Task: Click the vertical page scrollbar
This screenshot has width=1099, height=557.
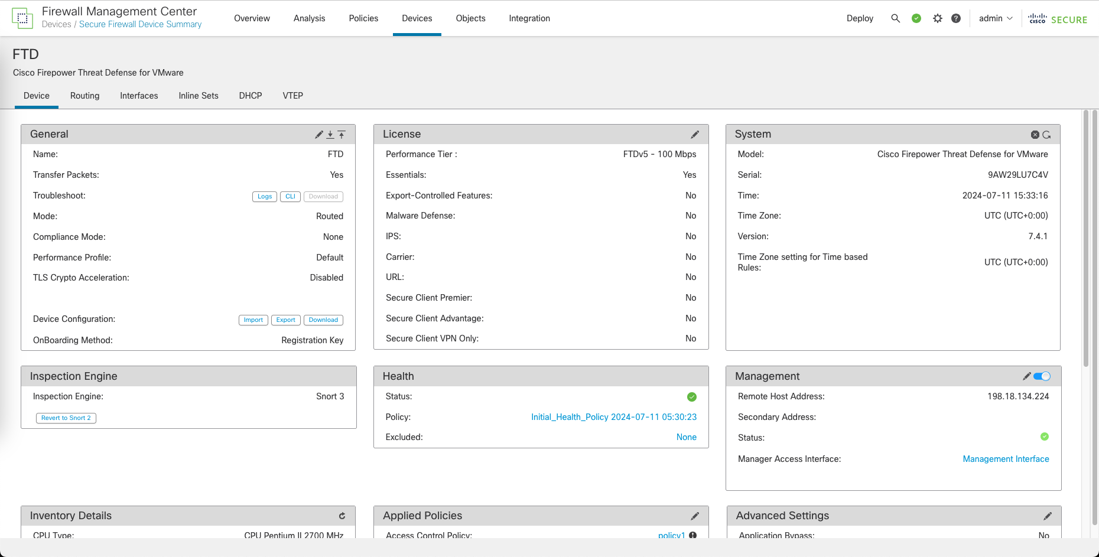Action: (1086, 236)
